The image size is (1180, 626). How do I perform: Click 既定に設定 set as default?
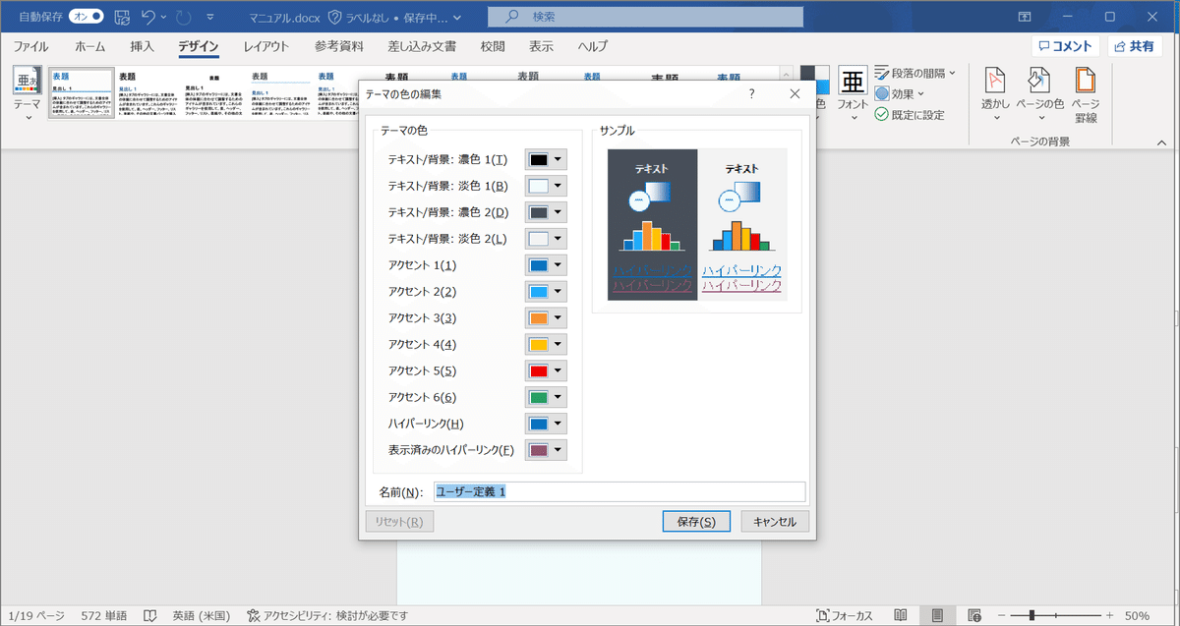pos(910,114)
